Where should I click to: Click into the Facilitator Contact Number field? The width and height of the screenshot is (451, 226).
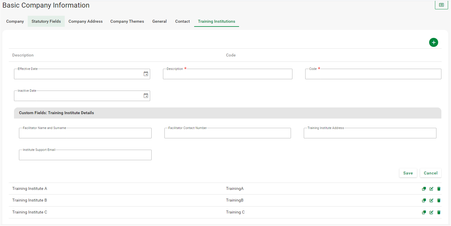click(227, 133)
